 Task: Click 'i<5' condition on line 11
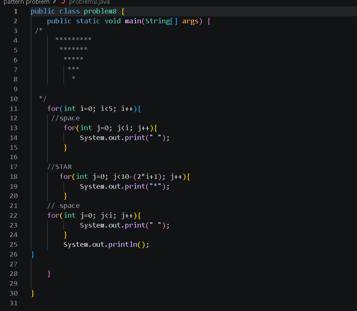[106, 109]
